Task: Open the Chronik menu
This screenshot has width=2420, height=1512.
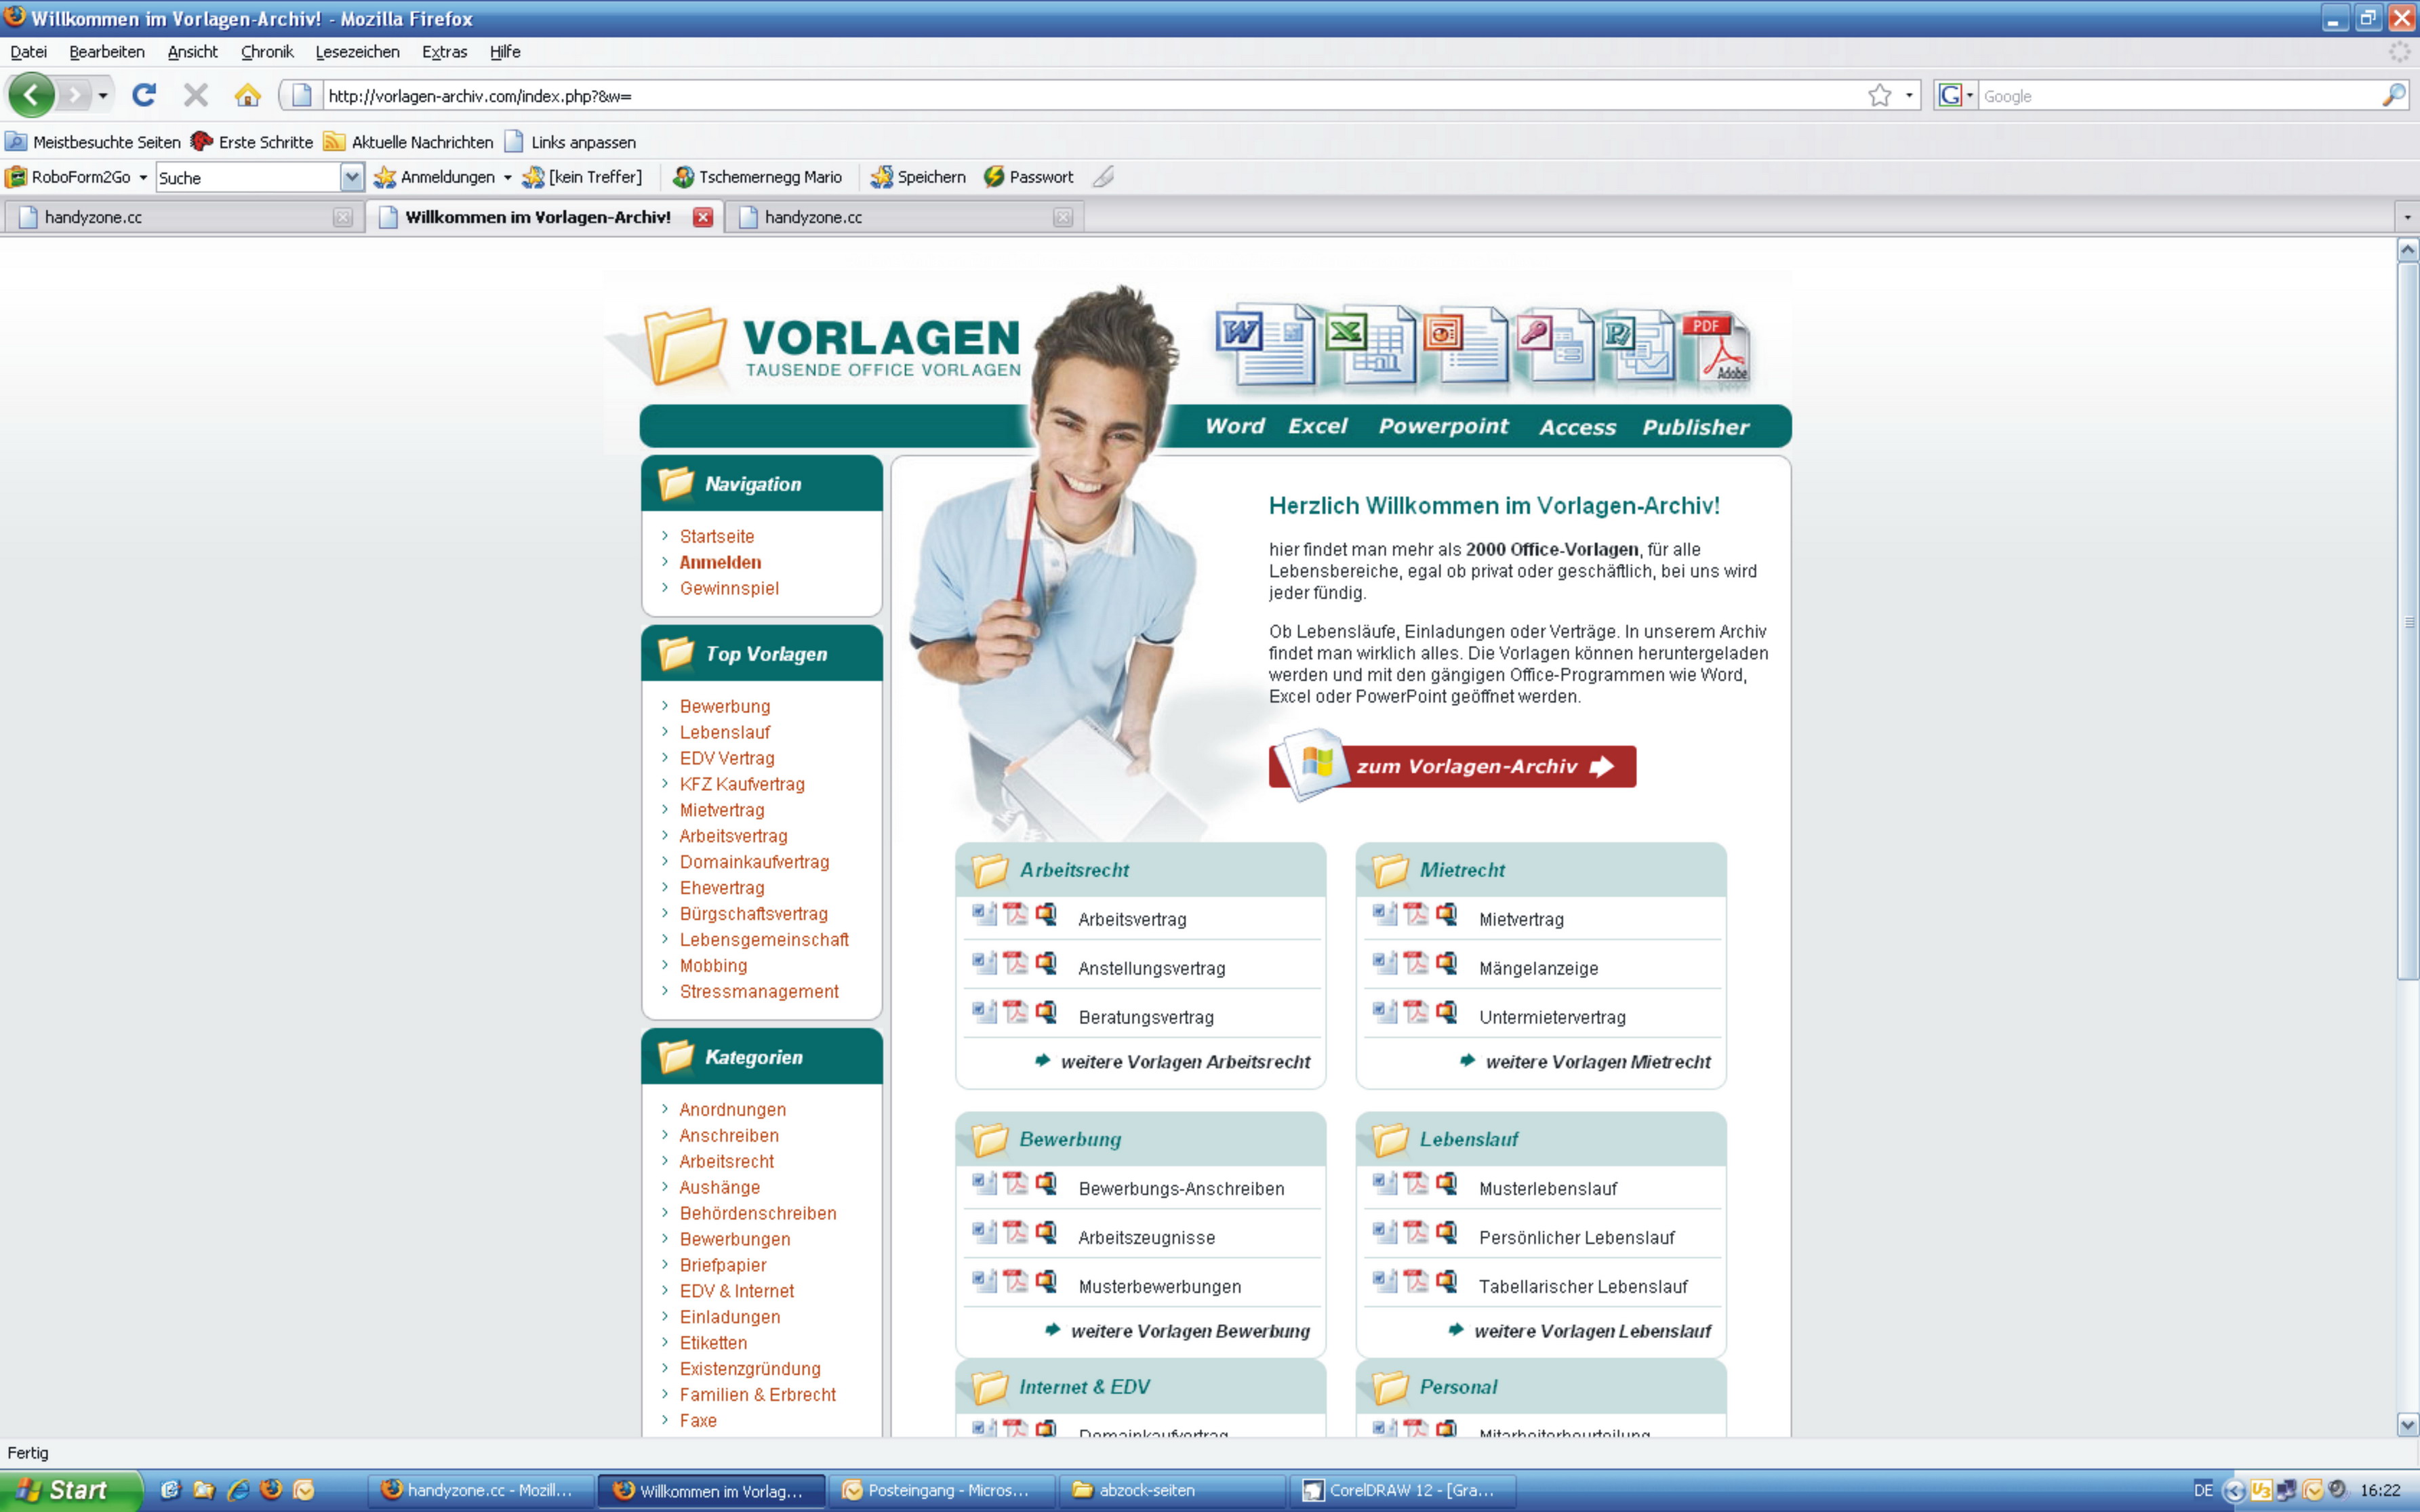Action: pos(267,52)
